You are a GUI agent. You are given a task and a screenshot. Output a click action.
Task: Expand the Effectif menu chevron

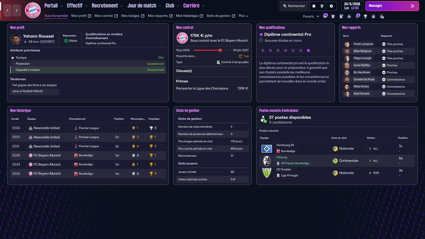click(x=86, y=6)
